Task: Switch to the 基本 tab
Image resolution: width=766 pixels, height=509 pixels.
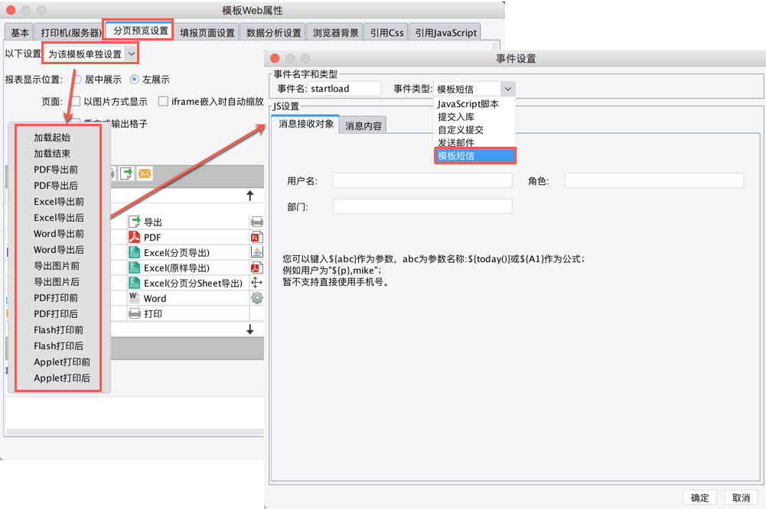Action: (x=20, y=33)
